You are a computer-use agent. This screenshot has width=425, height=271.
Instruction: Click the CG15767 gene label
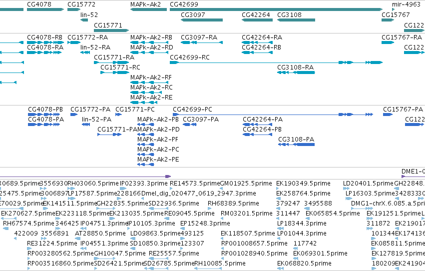(396, 14)
